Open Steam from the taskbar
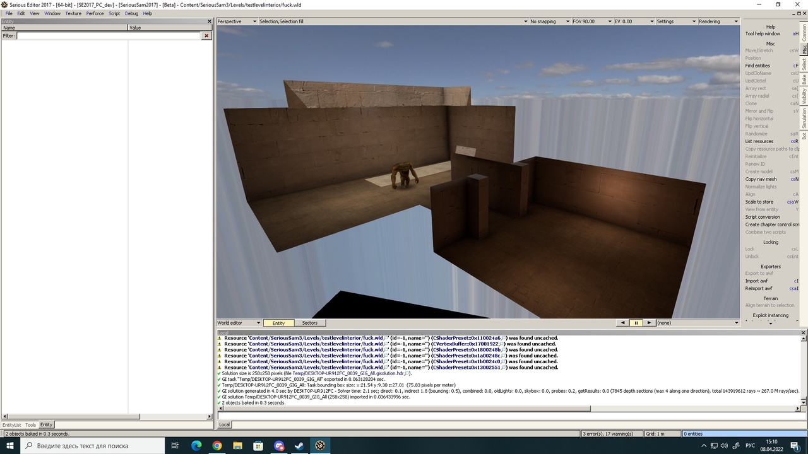The height and width of the screenshot is (454, 808). click(x=299, y=446)
